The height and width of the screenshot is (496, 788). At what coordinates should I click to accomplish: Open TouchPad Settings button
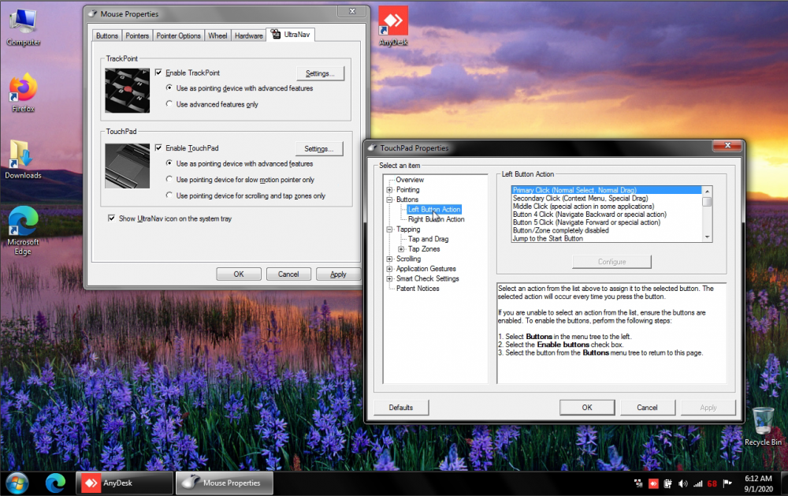[318, 149]
